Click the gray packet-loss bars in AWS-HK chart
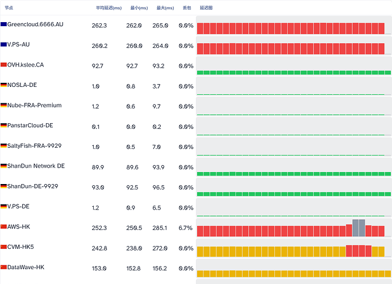The image size is (392, 284). pos(358,228)
